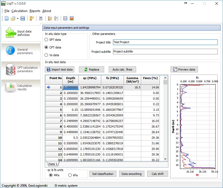Click Soil classification button

coord(103,174)
